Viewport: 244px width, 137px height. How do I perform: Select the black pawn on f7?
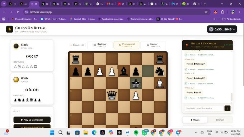point(136,72)
